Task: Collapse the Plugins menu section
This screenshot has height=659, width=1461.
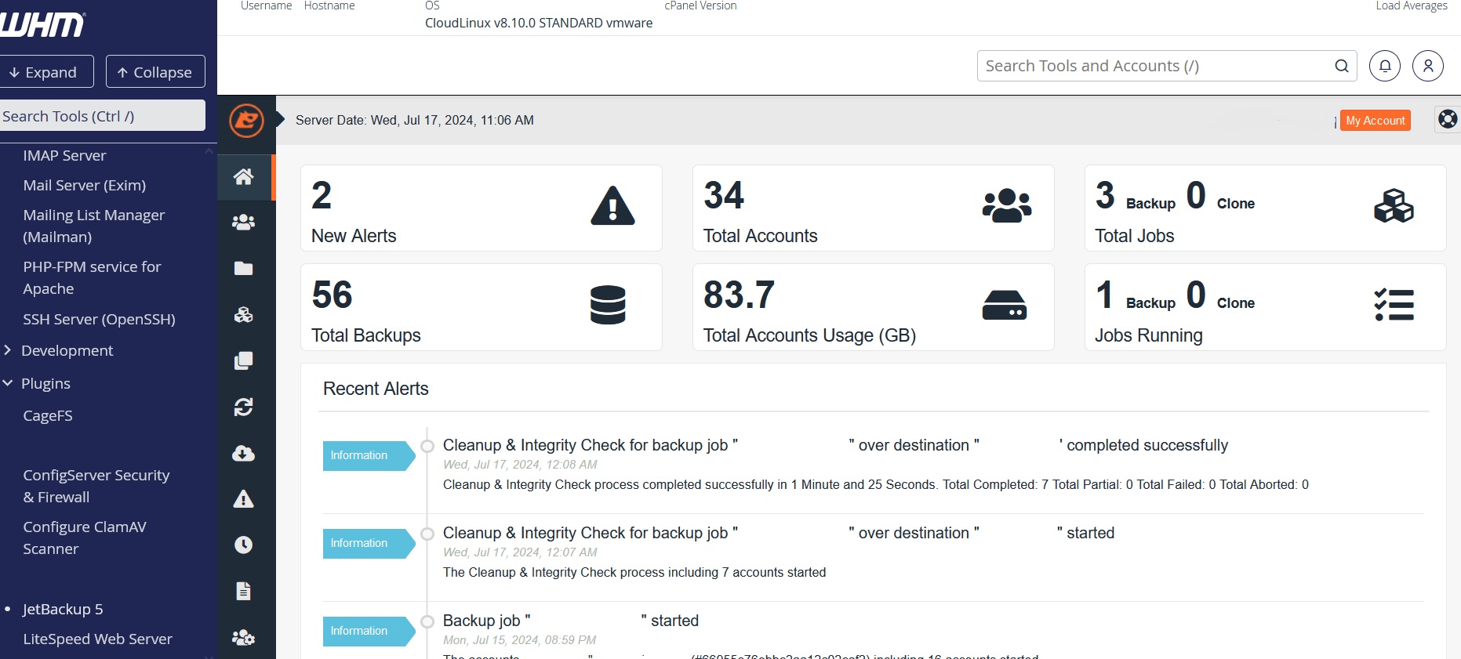Action: tap(45, 383)
